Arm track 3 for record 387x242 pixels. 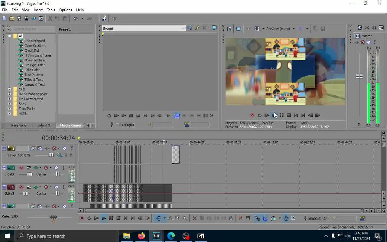click(x=21, y=187)
